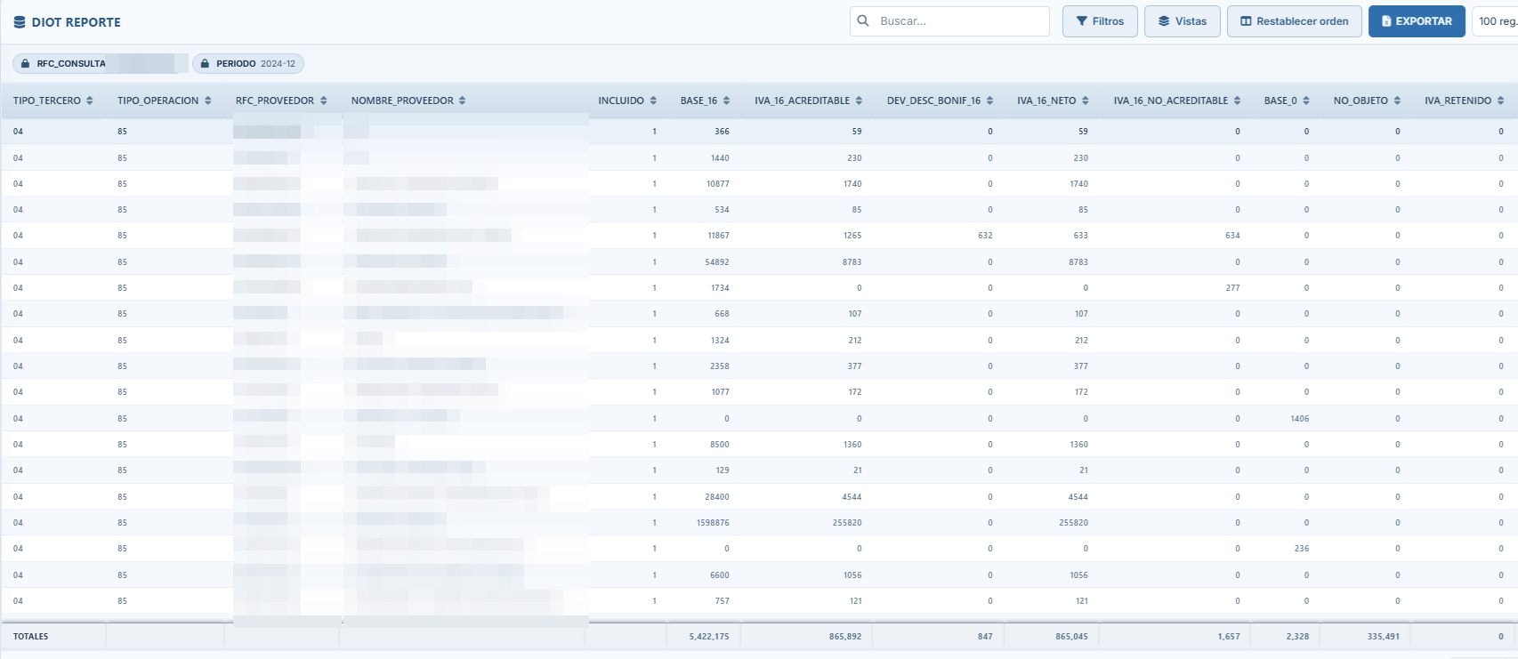The image size is (1518, 659).
Task: Click the database icon beside DIOT REPORTE
Action: point(20,22)
